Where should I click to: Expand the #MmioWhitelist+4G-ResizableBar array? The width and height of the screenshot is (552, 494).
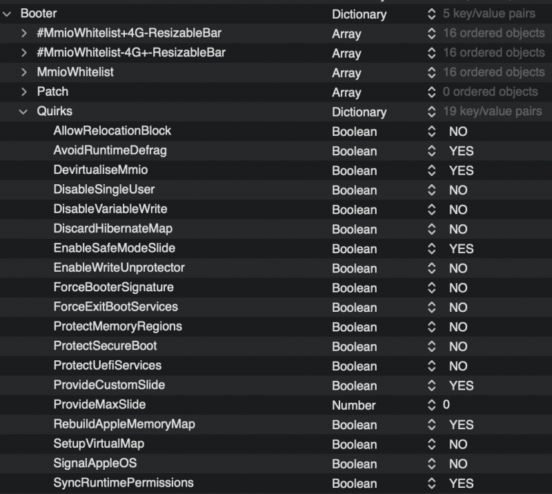tap(25, 33)
